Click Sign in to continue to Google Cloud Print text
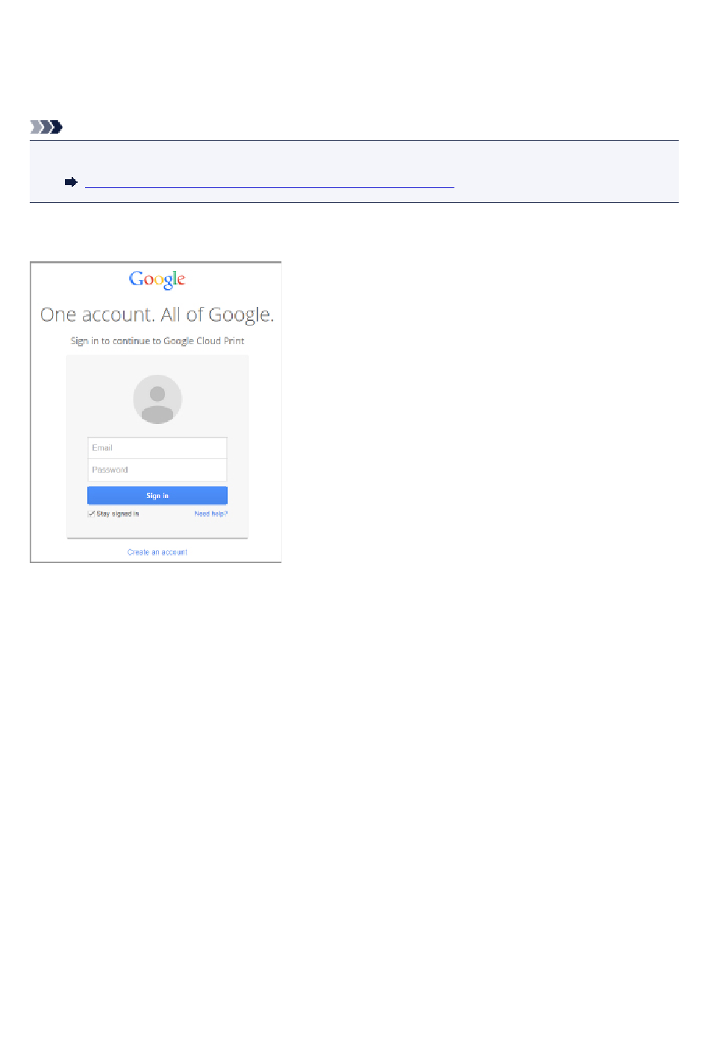The width and height of the screenshot is (709, 1043). 157,340
